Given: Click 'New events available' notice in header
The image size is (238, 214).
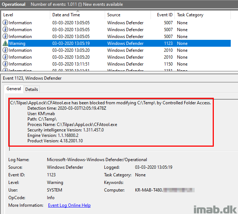Looking at the screenshot, I should (103, 4).
